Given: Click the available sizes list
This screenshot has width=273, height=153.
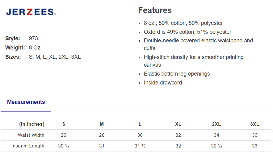Looking at the screenshot, I should (55, 57).
